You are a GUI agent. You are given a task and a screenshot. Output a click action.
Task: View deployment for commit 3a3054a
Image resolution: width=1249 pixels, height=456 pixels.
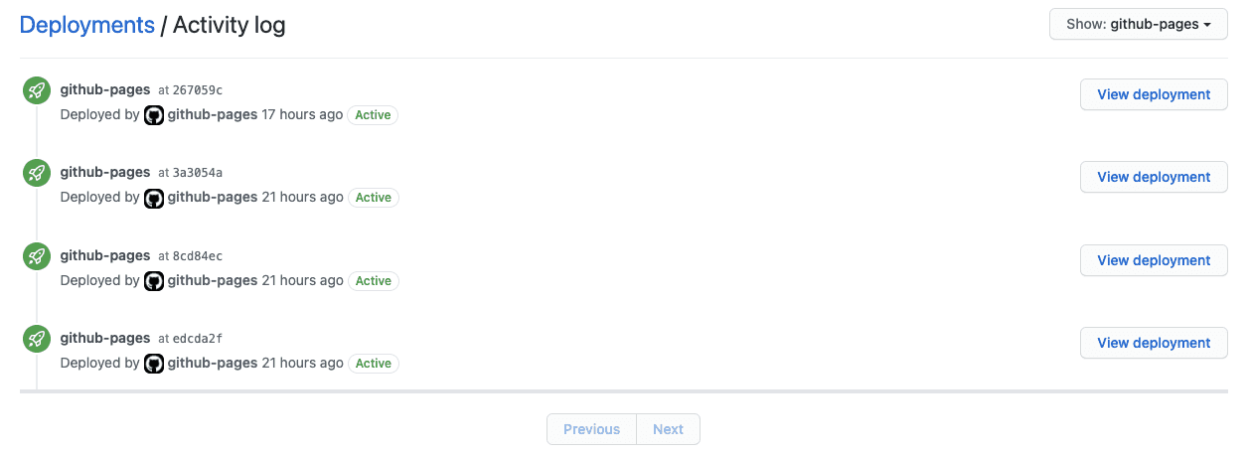[x=1154, y=177]
